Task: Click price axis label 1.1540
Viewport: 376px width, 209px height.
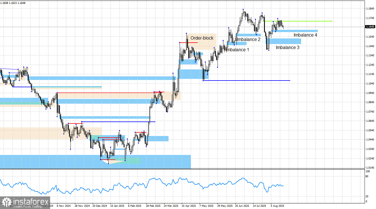Action: click(x=370, y=37)
